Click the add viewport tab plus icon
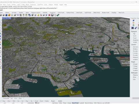139x104 pixels. [24, 98]
